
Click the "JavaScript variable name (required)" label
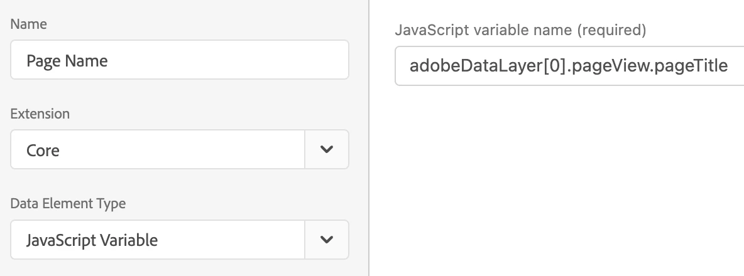click(x=520, y=29)
